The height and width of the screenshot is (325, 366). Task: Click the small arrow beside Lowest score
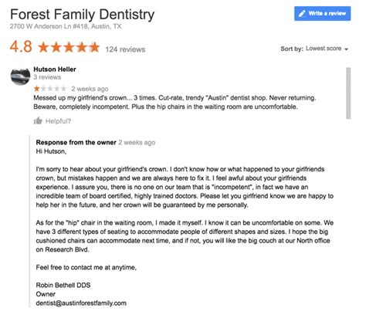[x=346, y=49]
